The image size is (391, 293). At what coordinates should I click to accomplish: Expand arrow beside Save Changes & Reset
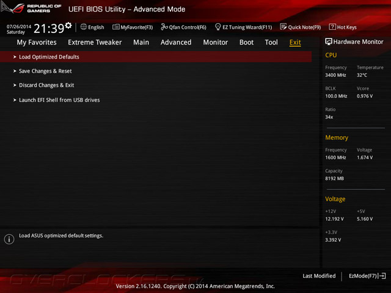(15, 71)
